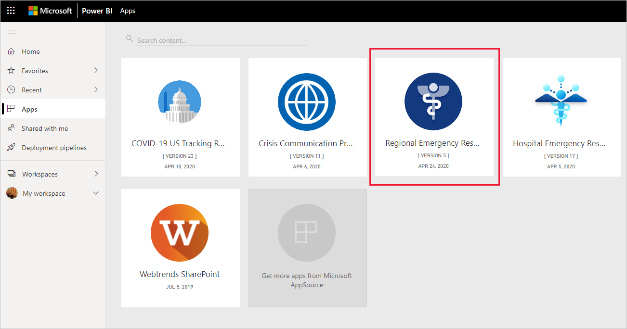Screen dimensions: 627x329
Task: Click the Deployment pipelines rocket icon
Action: 12,148
